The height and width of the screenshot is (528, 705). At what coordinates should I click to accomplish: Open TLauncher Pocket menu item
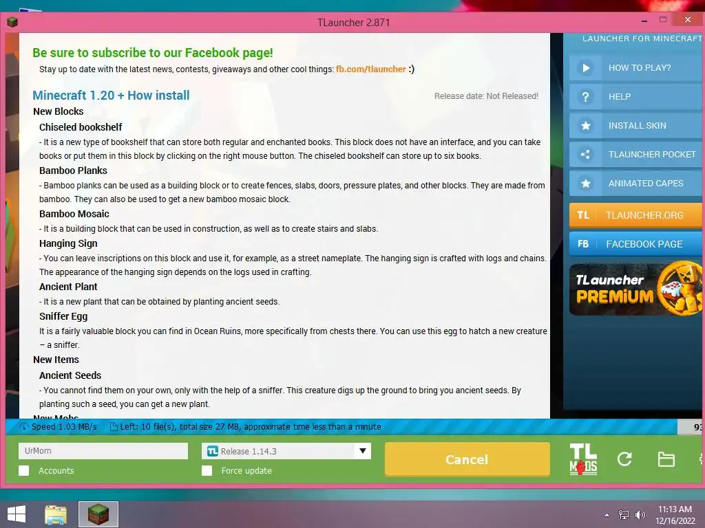[x=636, y=155]
